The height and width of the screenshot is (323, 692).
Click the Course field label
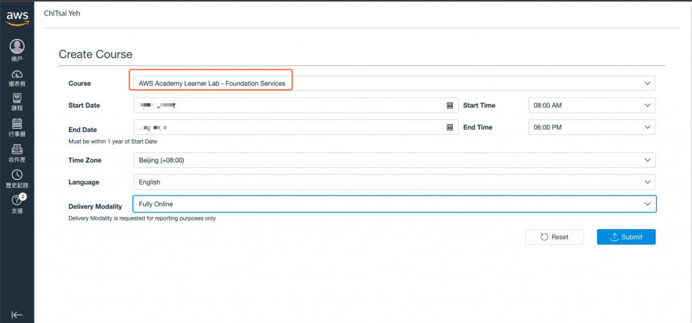[80, 84]
